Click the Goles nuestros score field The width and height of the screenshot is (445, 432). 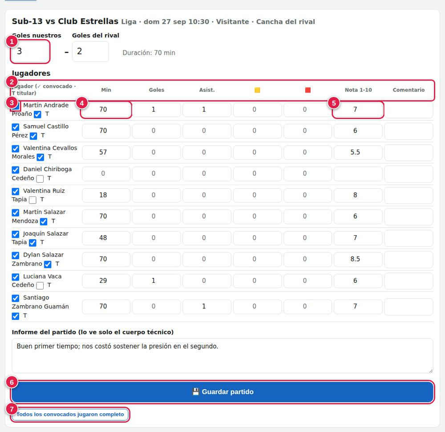tap(30, 51)
